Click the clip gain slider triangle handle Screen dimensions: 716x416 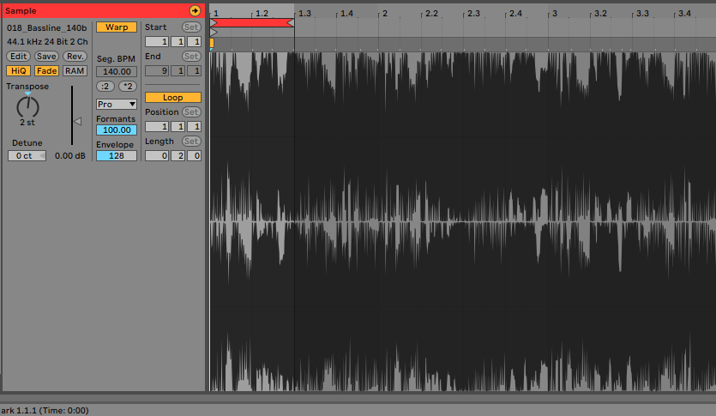77,121
